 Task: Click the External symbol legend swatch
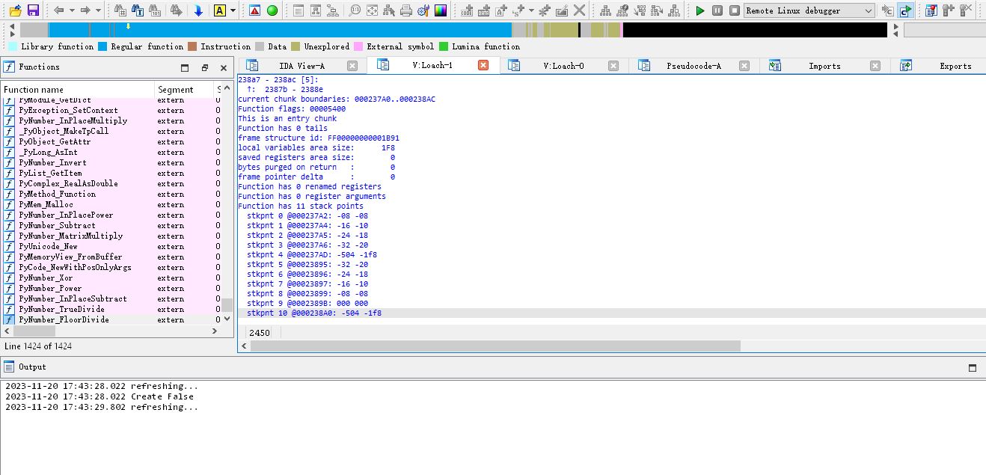point(358,46)
